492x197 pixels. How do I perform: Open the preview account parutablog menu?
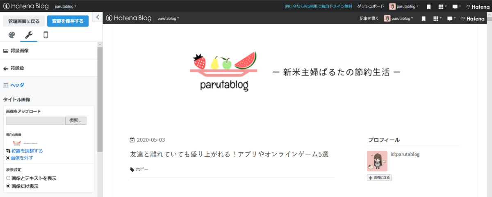[x=399, y=18]
